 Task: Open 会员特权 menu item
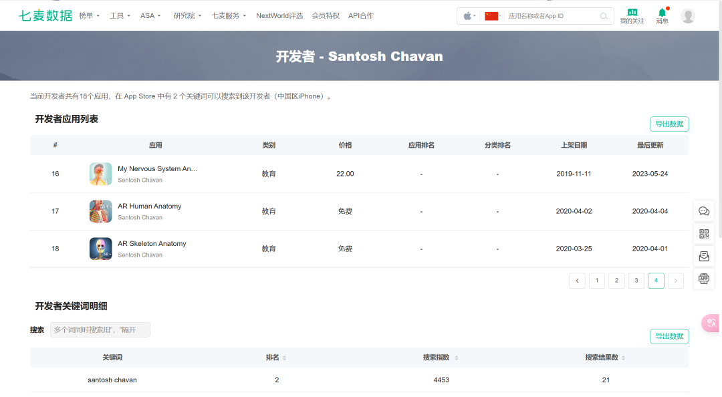click(x=326, y=15)
